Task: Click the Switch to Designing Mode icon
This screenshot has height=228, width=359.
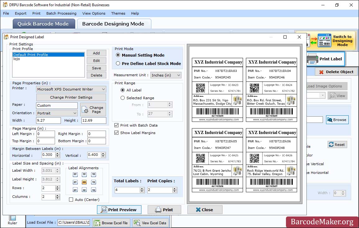Action: click(324, 40)
